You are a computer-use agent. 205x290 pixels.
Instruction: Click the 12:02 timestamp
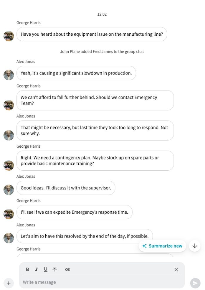102,14
